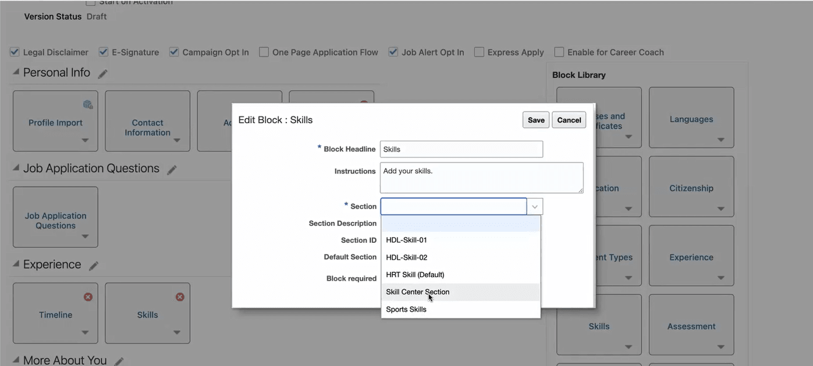
Task: Toggle the Job Alert Opt In checkbox
Action: pos(393,52)
